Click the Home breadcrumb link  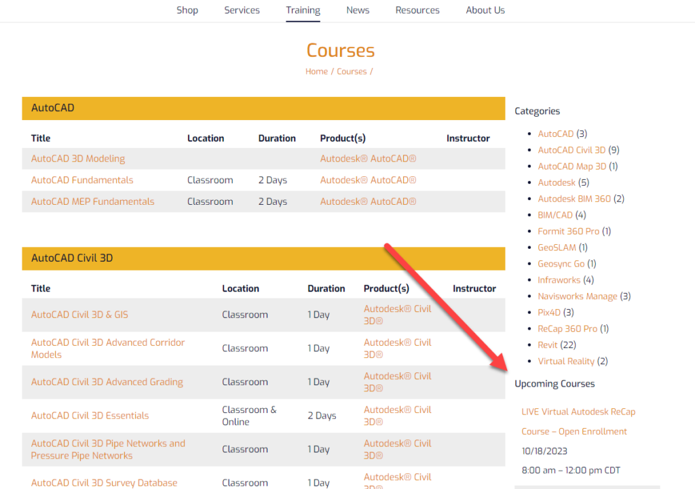click(x=316, y=71)
